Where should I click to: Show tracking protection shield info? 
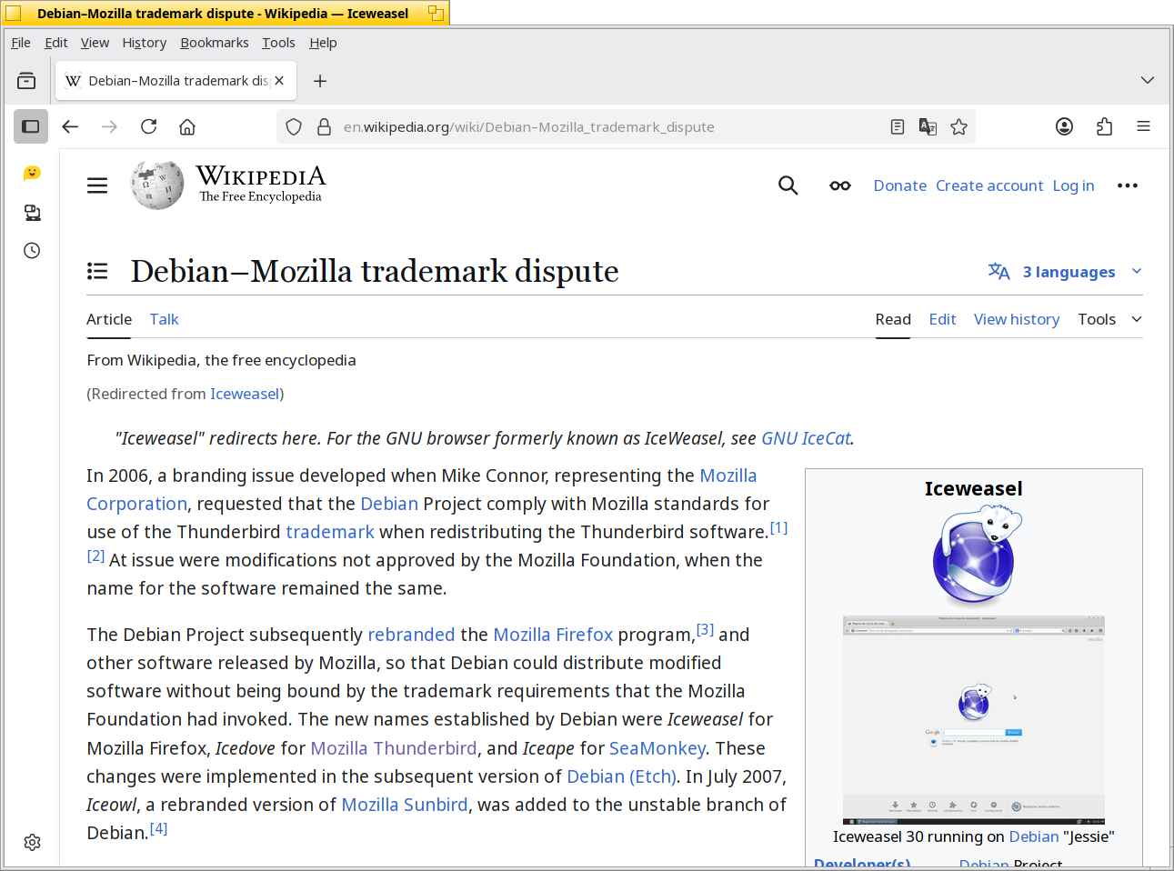(294, 127)
